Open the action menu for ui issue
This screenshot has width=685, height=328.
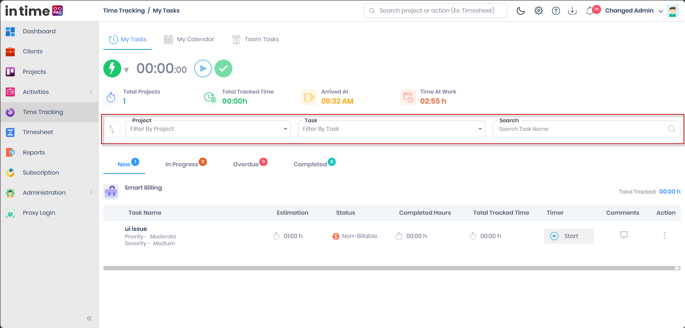point(665,236)
